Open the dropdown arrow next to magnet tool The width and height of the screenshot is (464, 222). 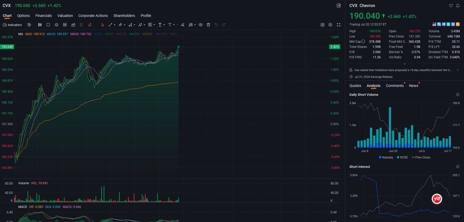coord(195,25)
